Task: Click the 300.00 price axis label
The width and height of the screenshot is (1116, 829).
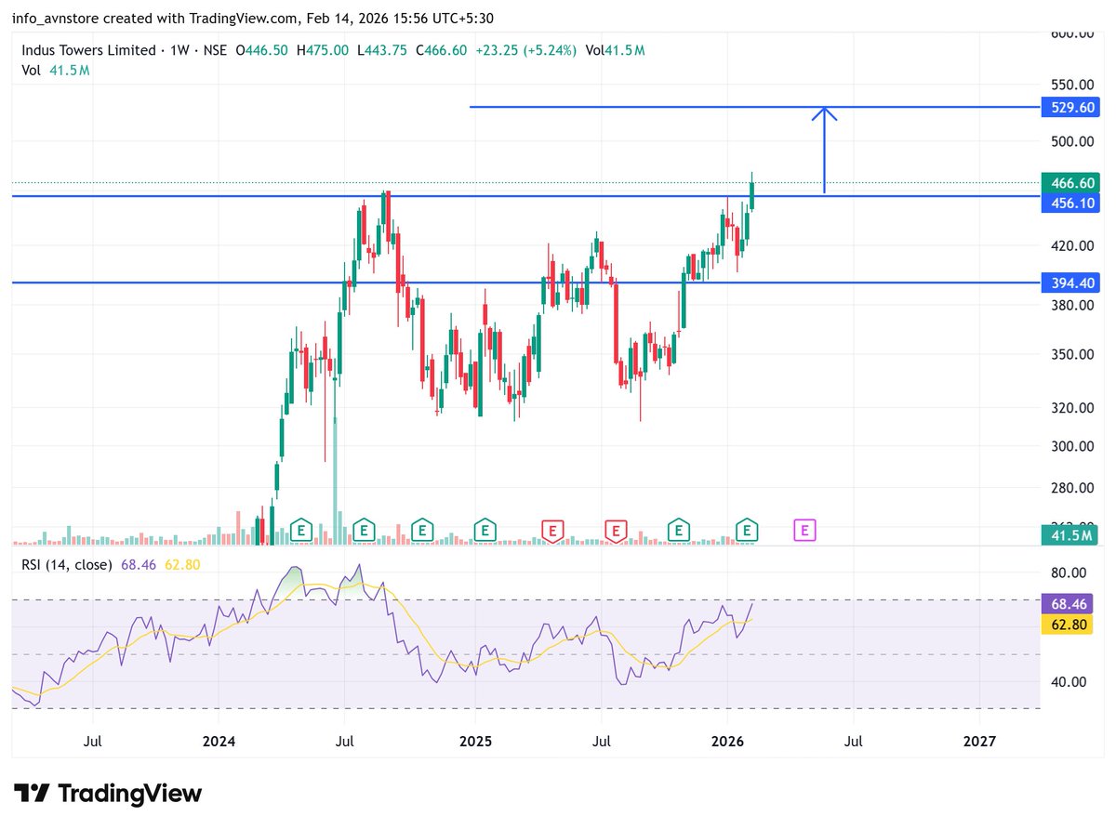Action: tap(1072, 445)
